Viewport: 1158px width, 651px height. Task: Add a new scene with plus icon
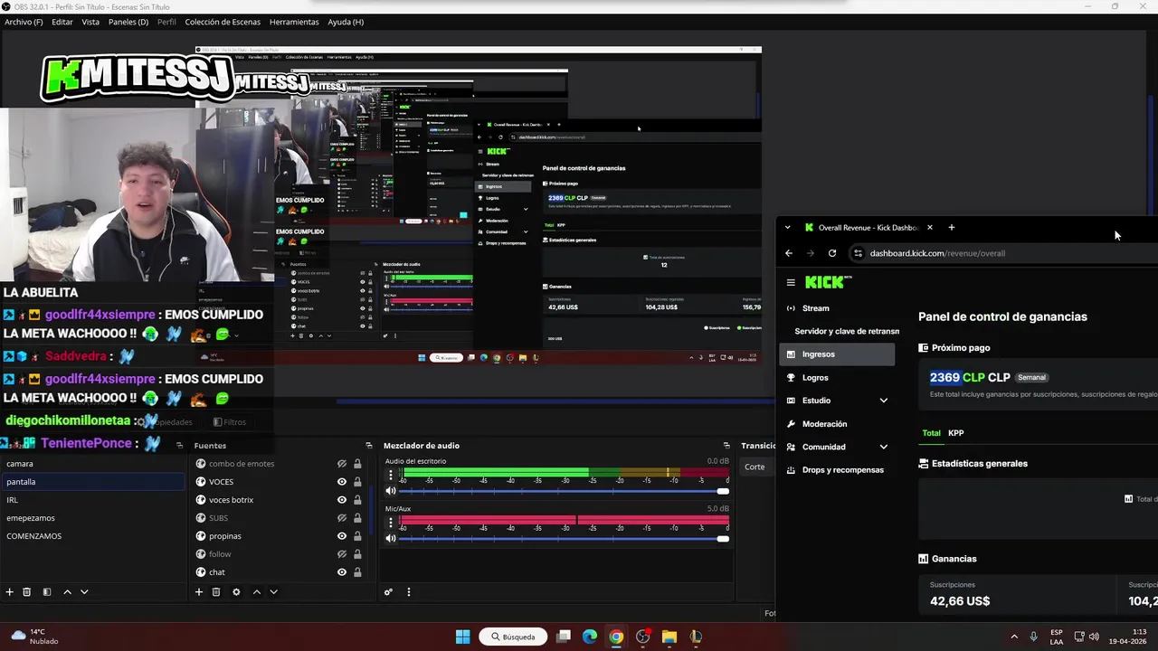pyautogui.click(x=10, y=592)
